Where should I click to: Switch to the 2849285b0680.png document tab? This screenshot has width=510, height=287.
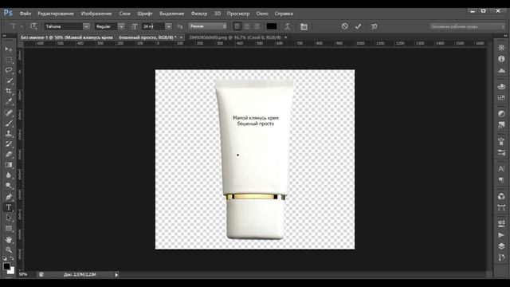[235, 37]
